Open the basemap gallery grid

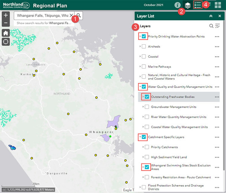(218, 5)
